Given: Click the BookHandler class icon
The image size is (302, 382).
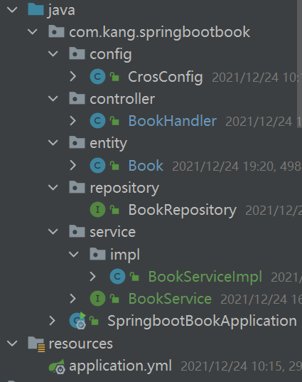Looking at the screenshot, I should tap(97, 121).
